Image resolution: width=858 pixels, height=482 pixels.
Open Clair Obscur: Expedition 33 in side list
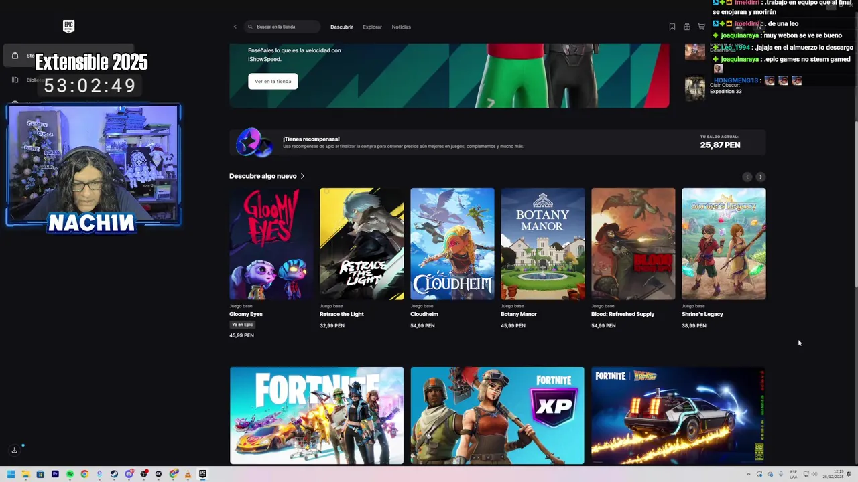point(714,88)
